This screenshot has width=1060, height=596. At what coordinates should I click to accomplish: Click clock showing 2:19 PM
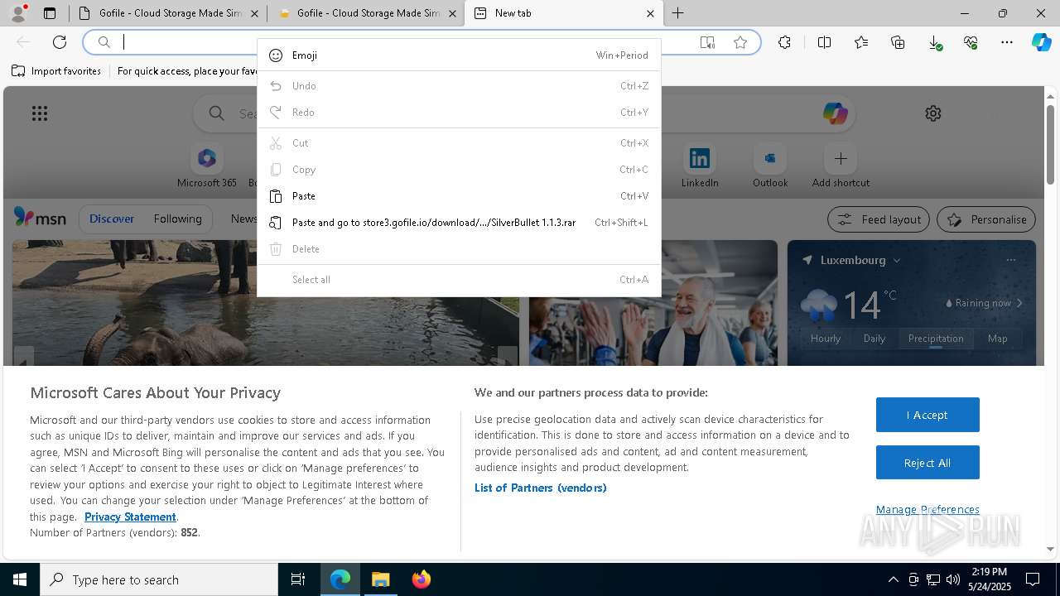(989, 572)
